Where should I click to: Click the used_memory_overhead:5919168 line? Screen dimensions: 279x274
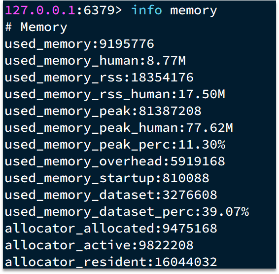point(115,161)
